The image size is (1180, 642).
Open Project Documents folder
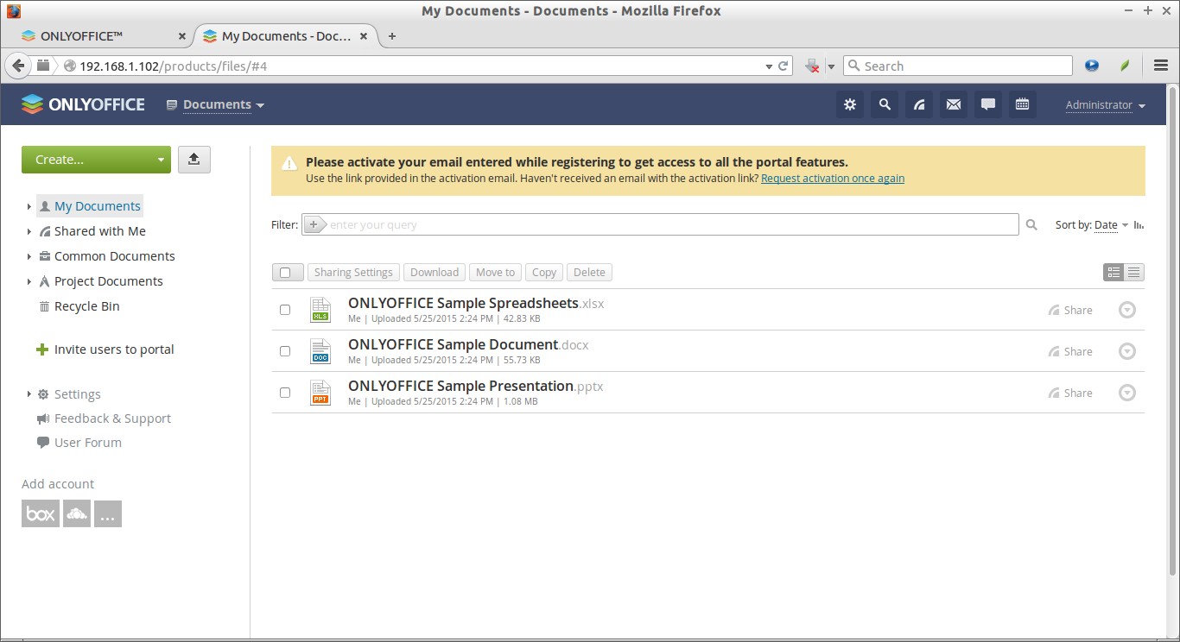(x=108, y=281)
